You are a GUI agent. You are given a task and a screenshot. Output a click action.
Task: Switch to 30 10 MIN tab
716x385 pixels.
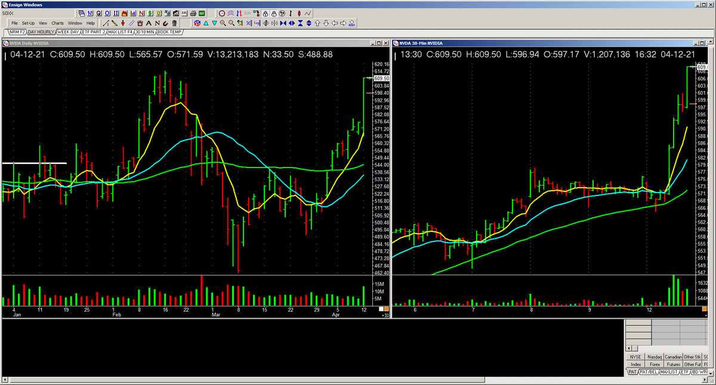tap(145, 32)
